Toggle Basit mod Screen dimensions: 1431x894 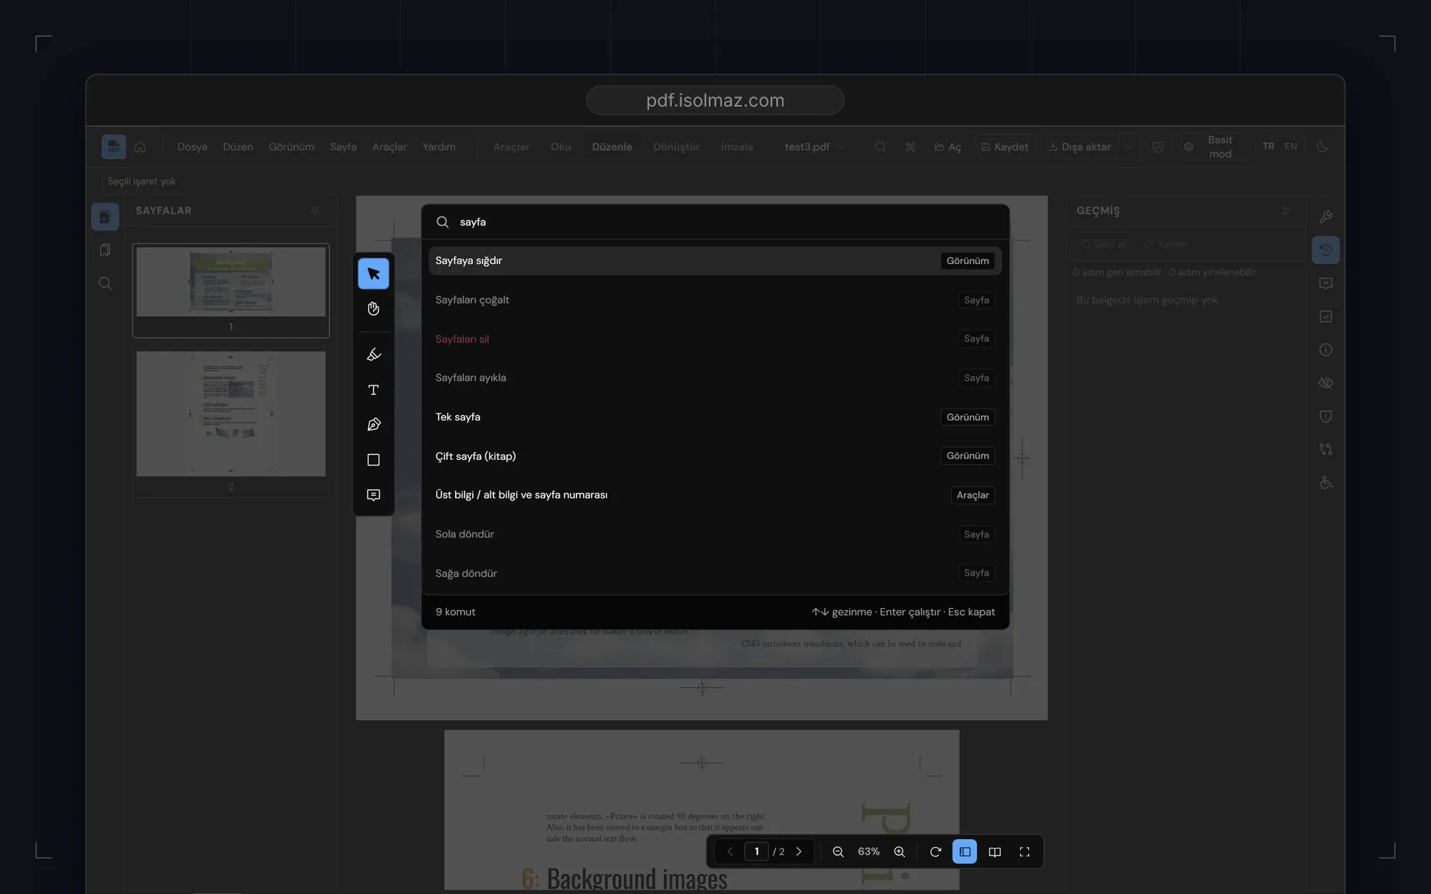[x=1211, y=147]
